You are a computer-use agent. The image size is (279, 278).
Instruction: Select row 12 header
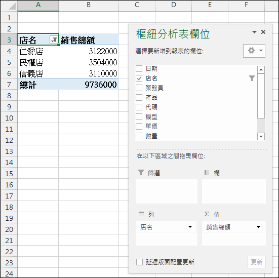(9, 140)
